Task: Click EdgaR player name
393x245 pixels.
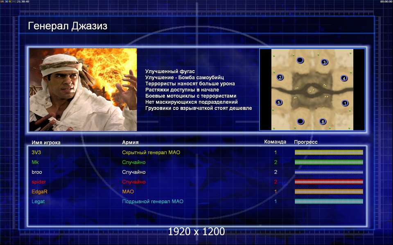Action: 39,192
